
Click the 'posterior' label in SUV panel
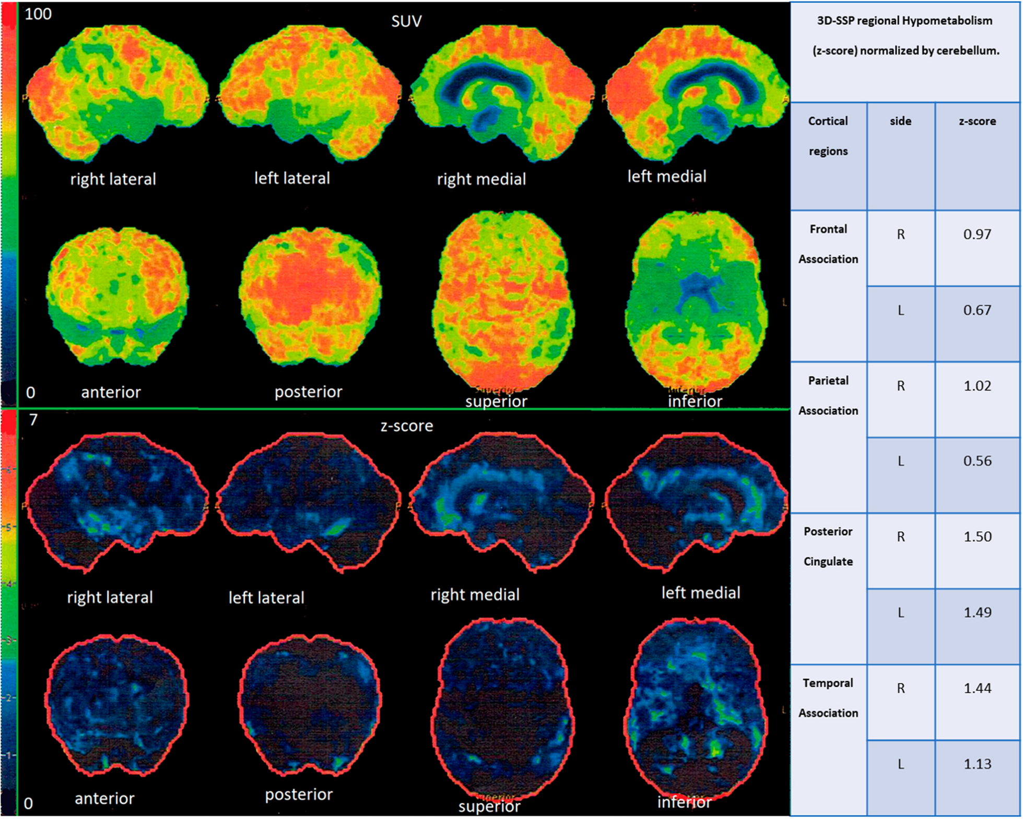click(308, 392)
